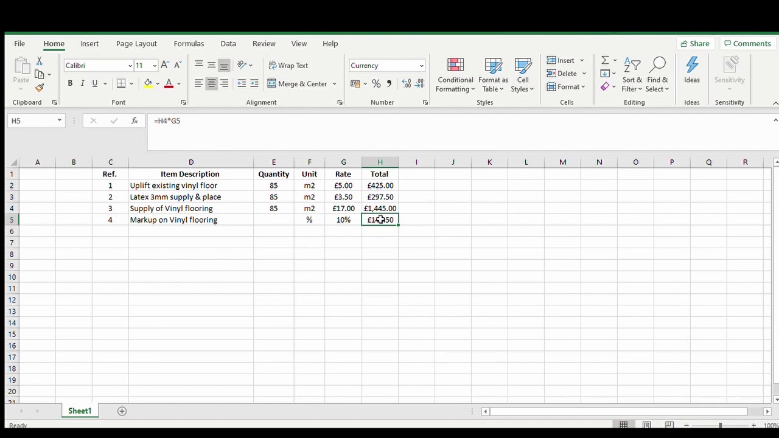779x438 pixels.
Task: Open Sort & Filter dropdown
Action: click(x=632, y=75)
